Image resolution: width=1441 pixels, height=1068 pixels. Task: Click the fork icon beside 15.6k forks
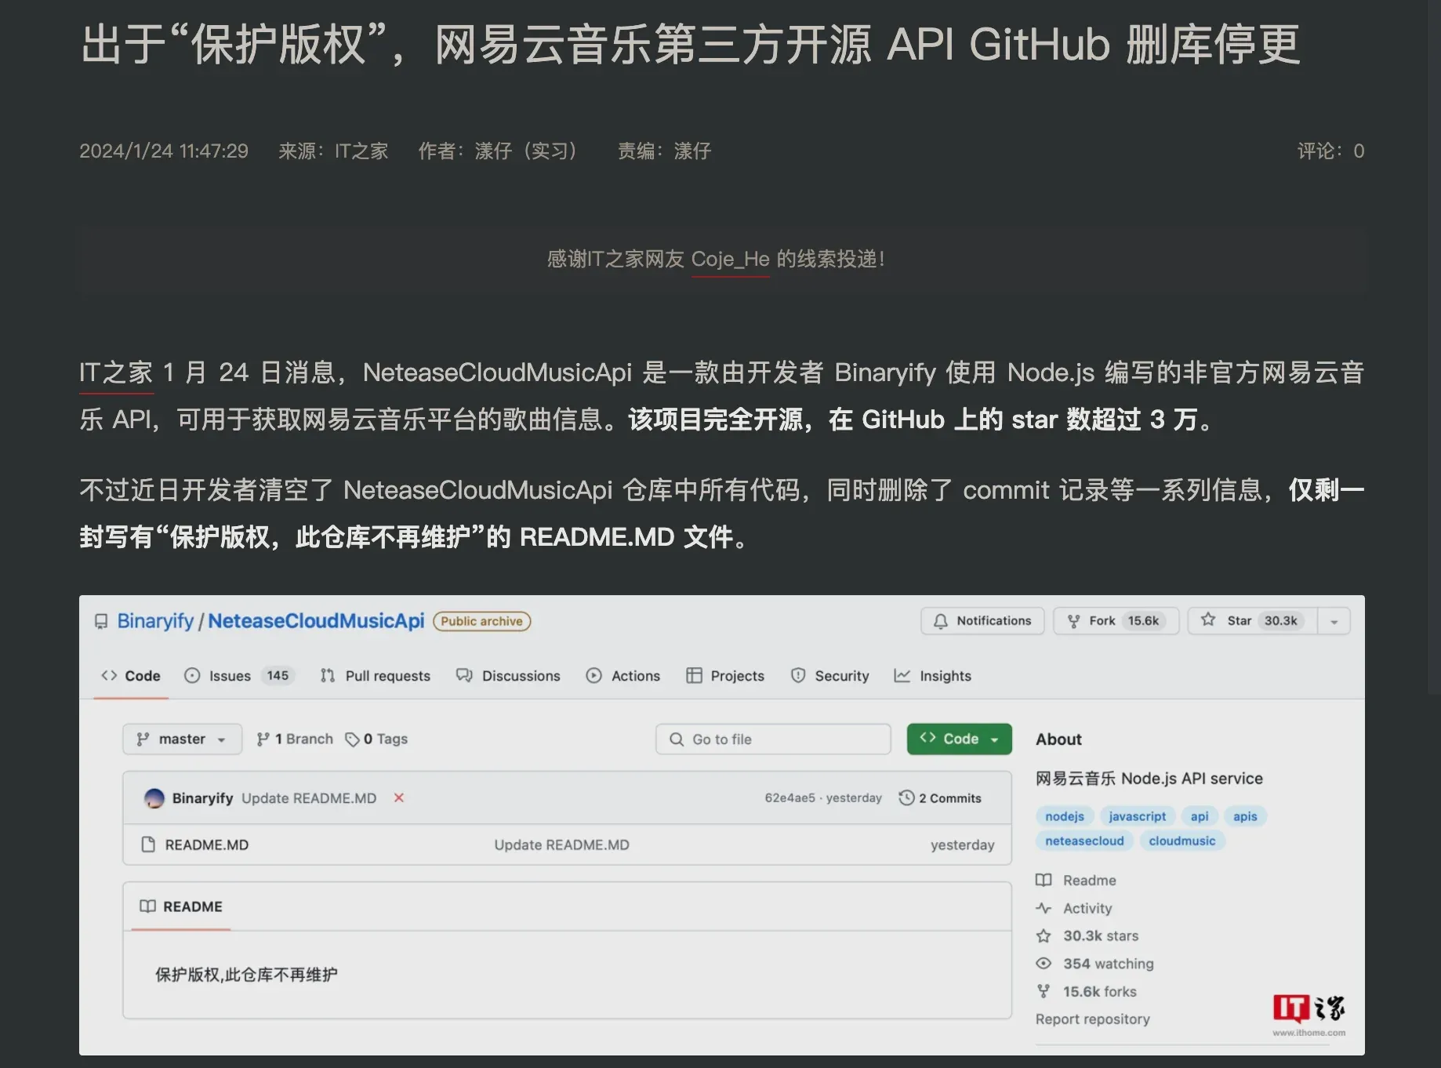[x=1043, y=991]
